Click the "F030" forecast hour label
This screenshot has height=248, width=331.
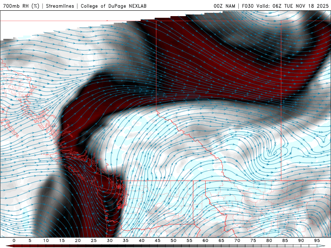[247, 6]
